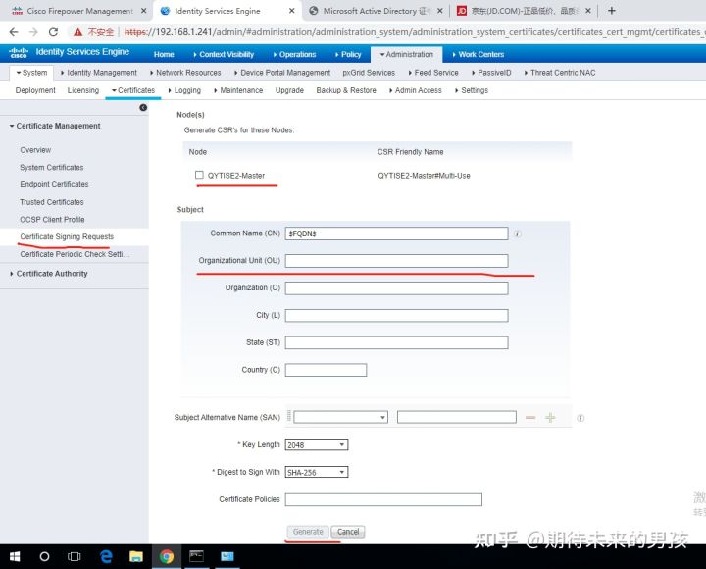Open Task View on taskbar
This screenshot has height=569, width=706.
point(74,557)
